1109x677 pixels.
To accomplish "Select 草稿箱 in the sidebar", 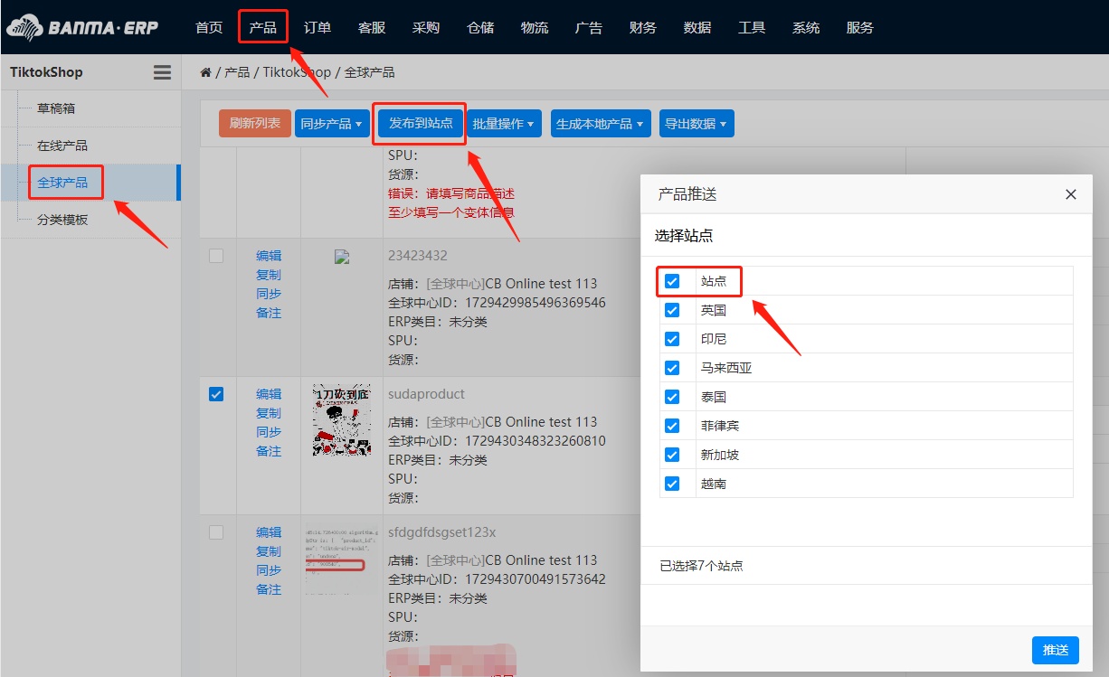I will coord(56,108).
